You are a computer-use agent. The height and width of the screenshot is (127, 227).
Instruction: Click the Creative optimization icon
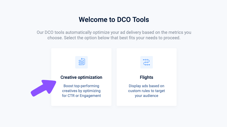pyautogui.click(x=81, y=62)
